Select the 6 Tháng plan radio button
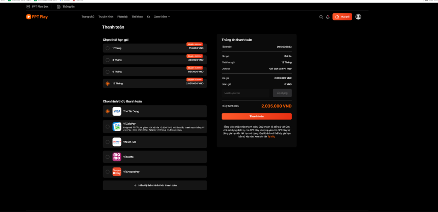The height and width of the screenshot is (212, 438). tap(107, 72)
